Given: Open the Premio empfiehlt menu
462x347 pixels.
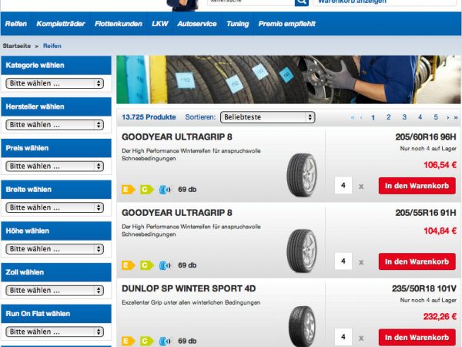Looking at the screenshot, I should [x=287, y=24].
